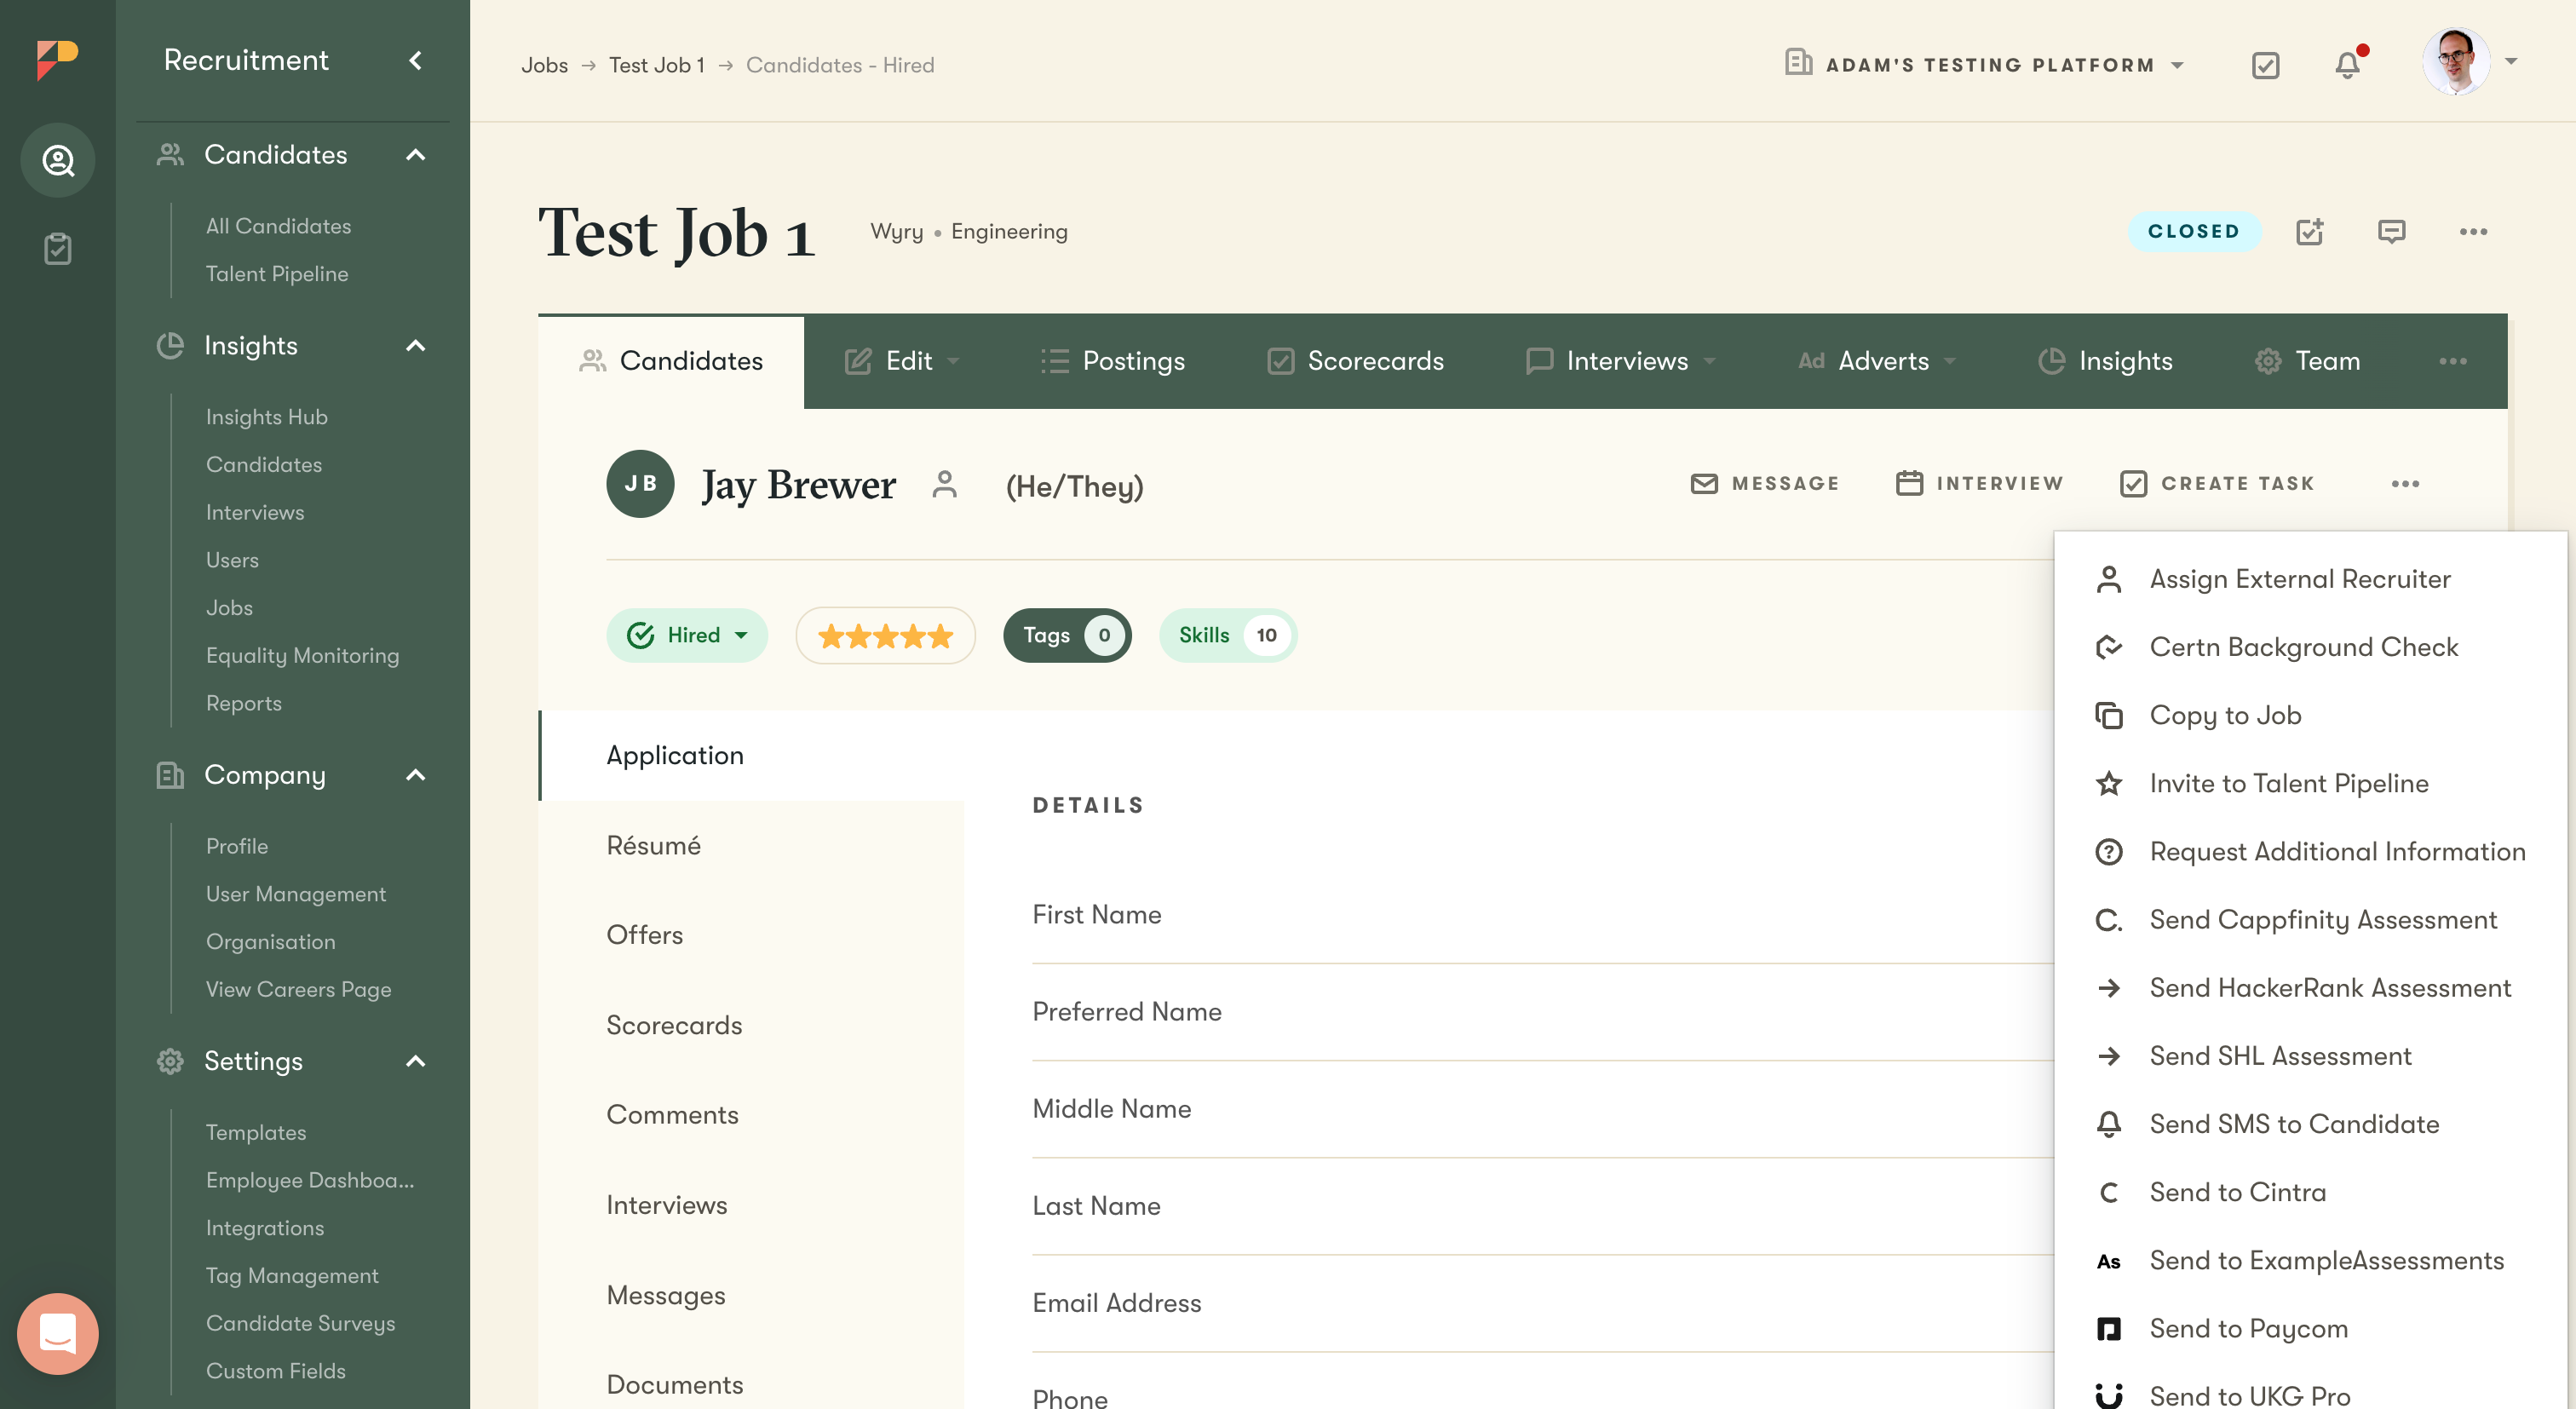Viewport: 2576px width, 1409px height.
Task: Collapse the Insights sidebar section
Action: [x=416, y=346]
